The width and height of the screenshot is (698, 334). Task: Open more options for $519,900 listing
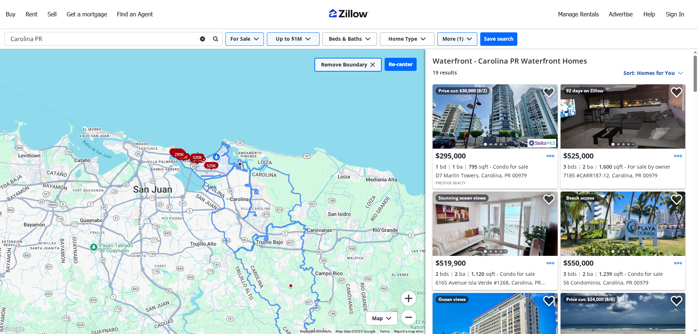(550, 263)
